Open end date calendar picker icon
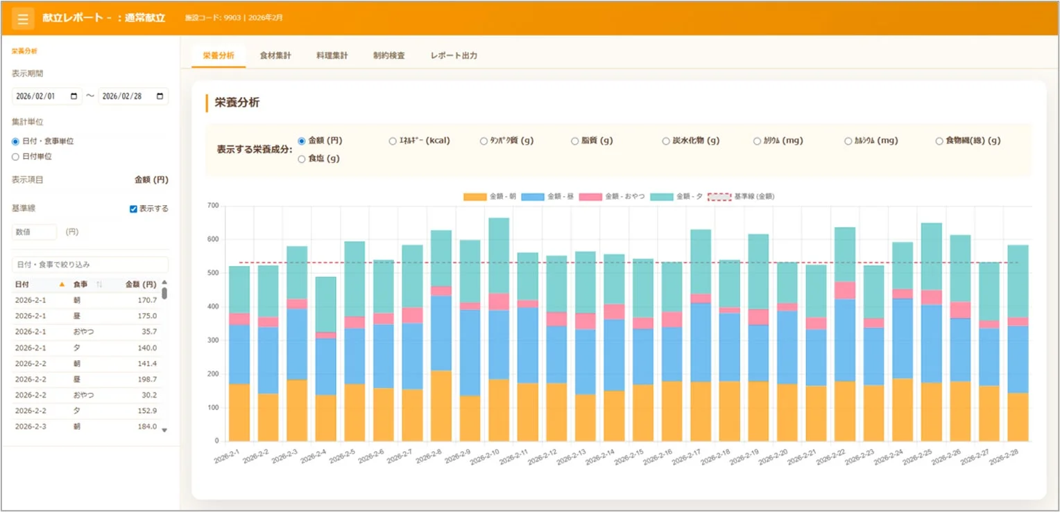This screenshot has width=1060, height=512. [160, 96]
